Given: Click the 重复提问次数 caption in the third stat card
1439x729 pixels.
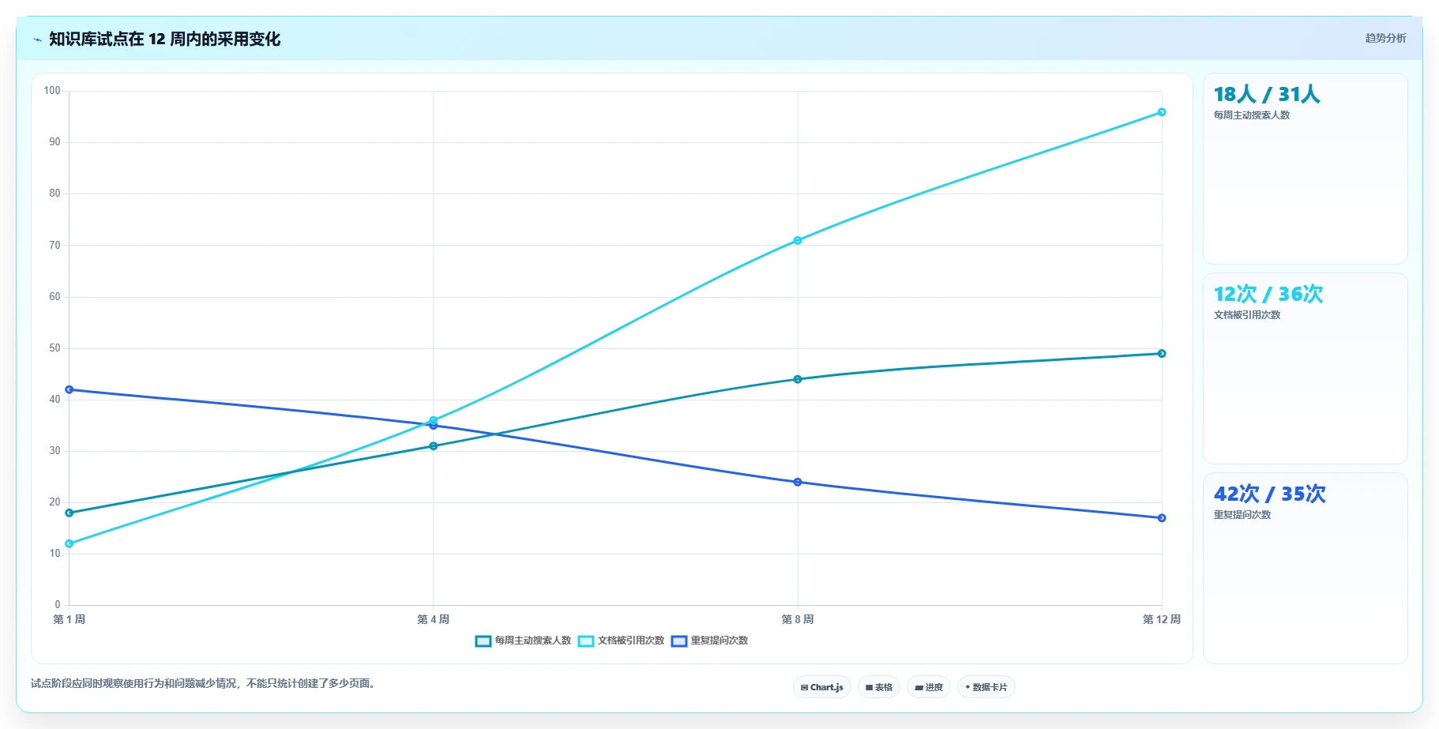Looking at the screenshot, I should point(1242,515).
